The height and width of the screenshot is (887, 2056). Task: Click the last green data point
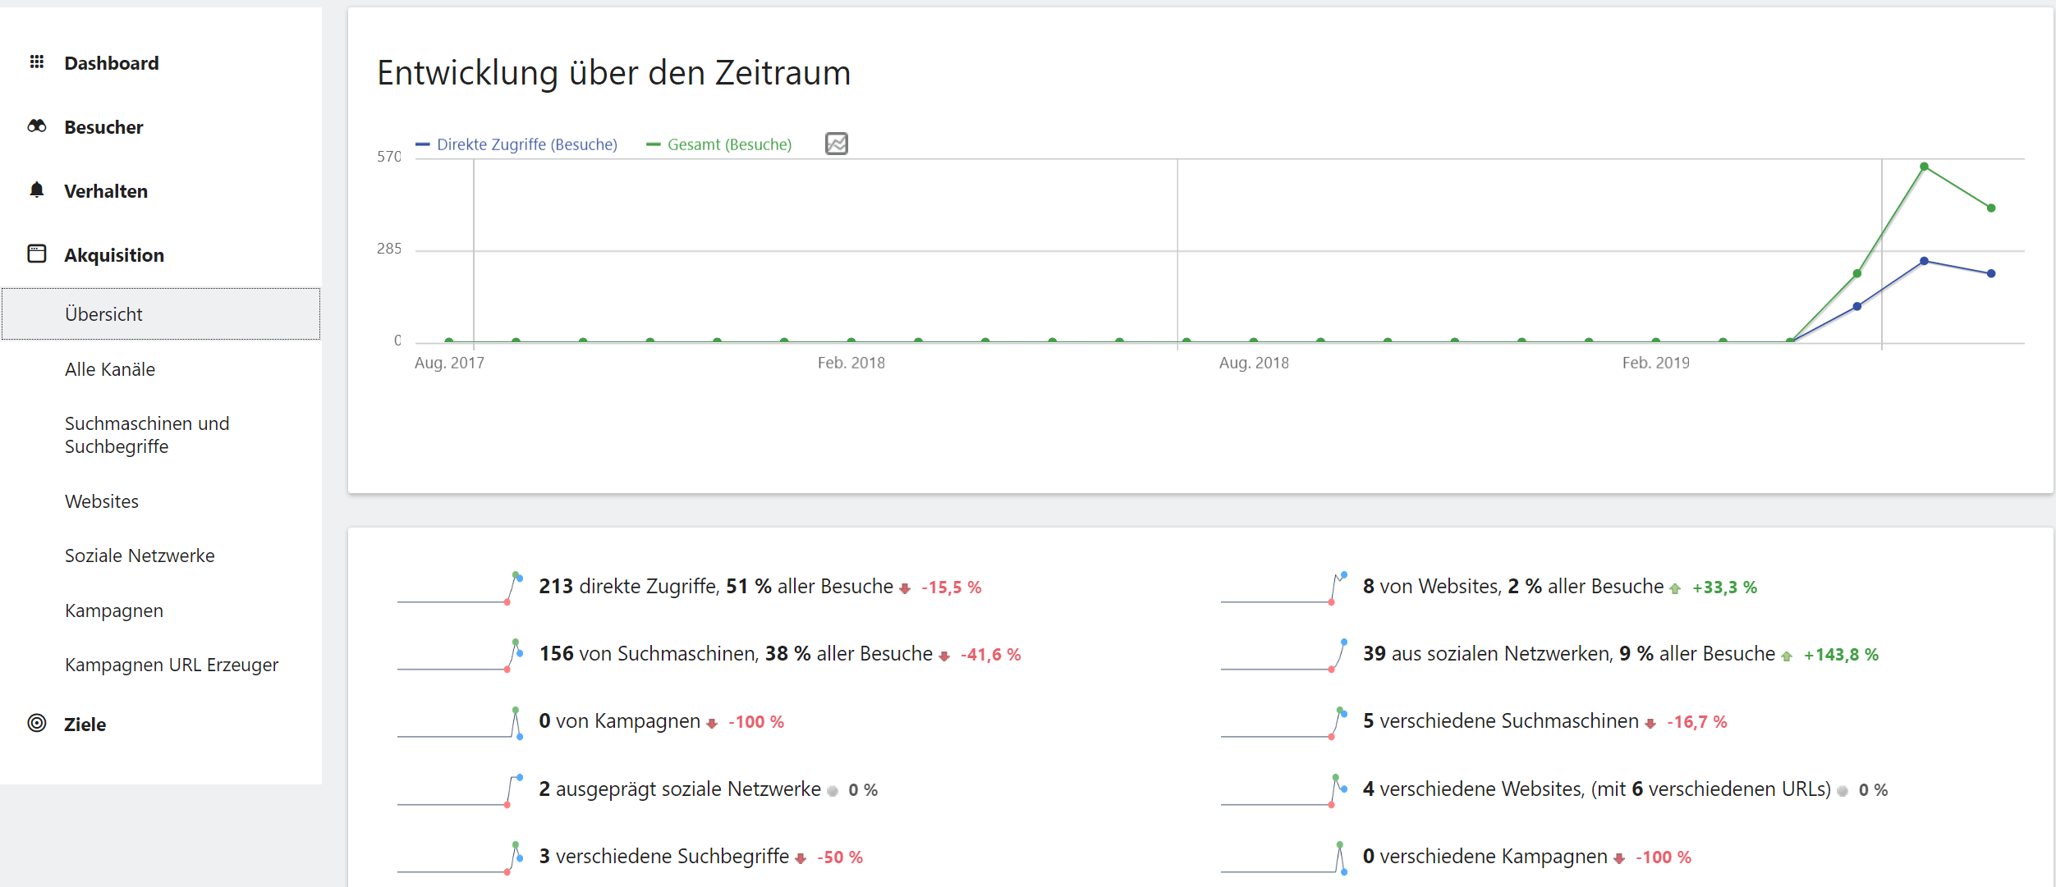click(1991, 208)
